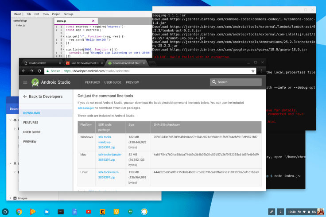Click Chrome's forward navigation arrow
The width and height of the screenshot is (326, 217).
coord(31,71)
